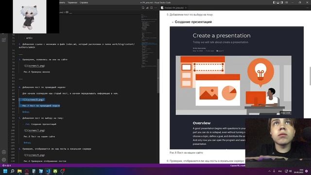Click the screen/7.png link in editor
Image resolution: width=311 pixels, height=175 pixels.
pyautogui.click(x=36, y=130)
